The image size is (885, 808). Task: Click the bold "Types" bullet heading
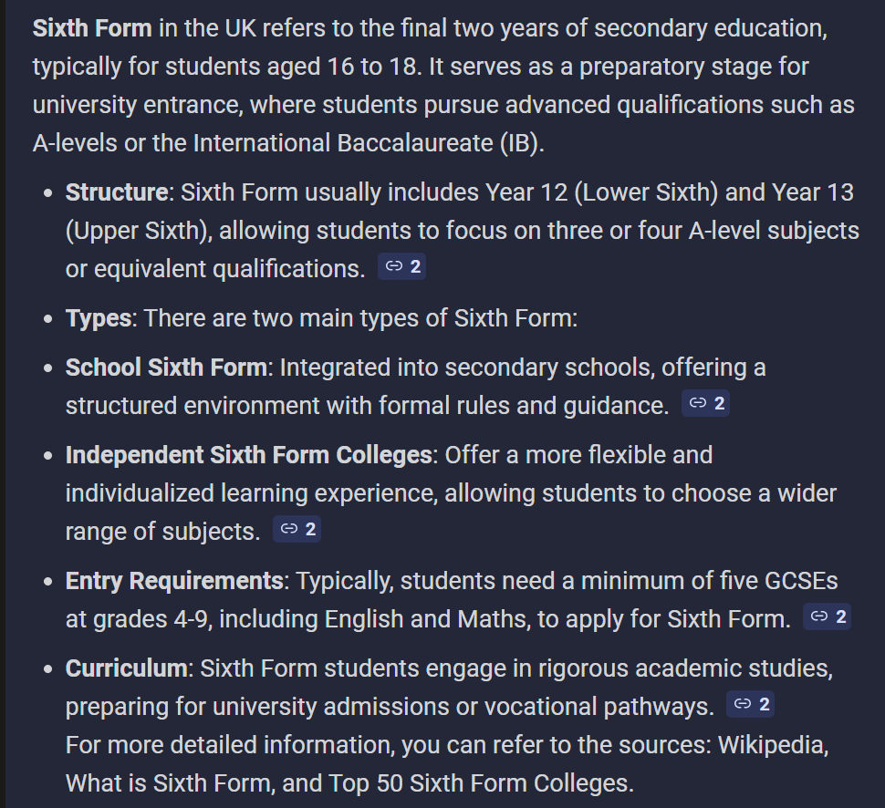coord(99,318)
